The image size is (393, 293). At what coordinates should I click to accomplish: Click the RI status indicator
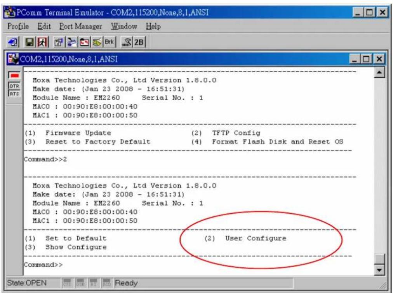click(x=94, y=283)
